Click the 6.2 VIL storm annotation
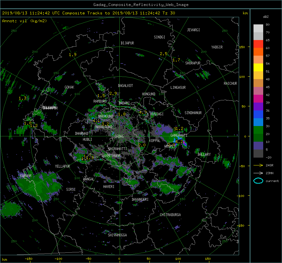Viewport: 282px width, 263px height. click(179, 142)
